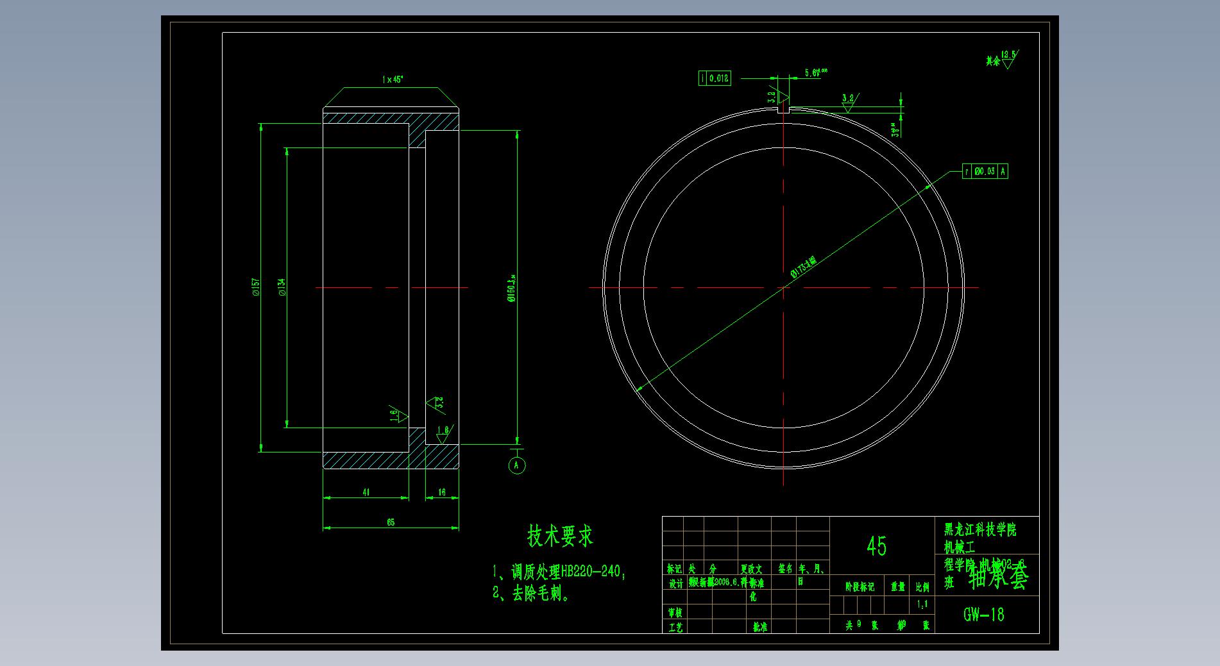Viewport: 1220px width, 666px height.
Task: Click the 比例 label cell
Action: pos(922,587)
